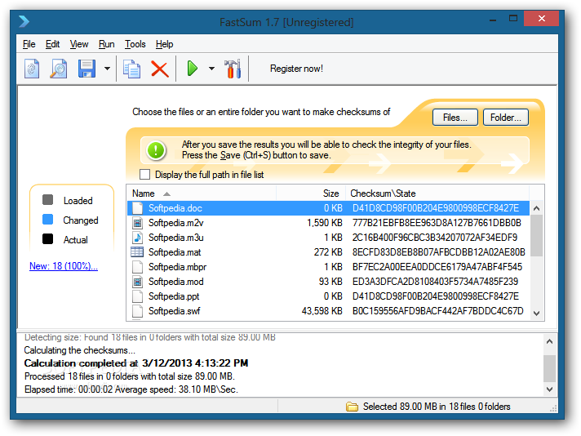Click the Register now! label
The height and width of the screenshot is (436, 581).
(x=296, y=69)
